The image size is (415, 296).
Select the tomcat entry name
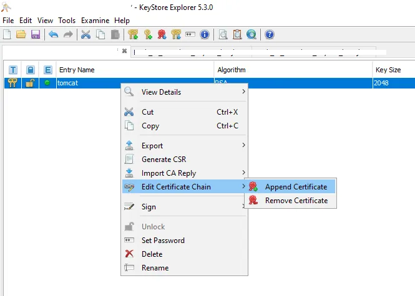coord(68,83)
